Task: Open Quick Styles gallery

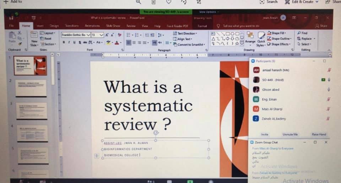Action: tap(261, 37)
